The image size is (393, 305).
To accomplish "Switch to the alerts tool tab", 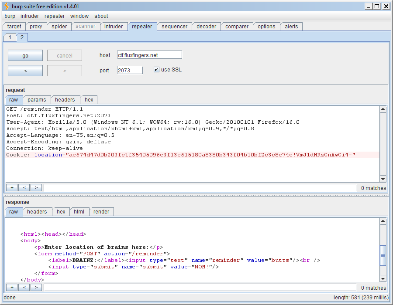I will [x=291, y=27].
